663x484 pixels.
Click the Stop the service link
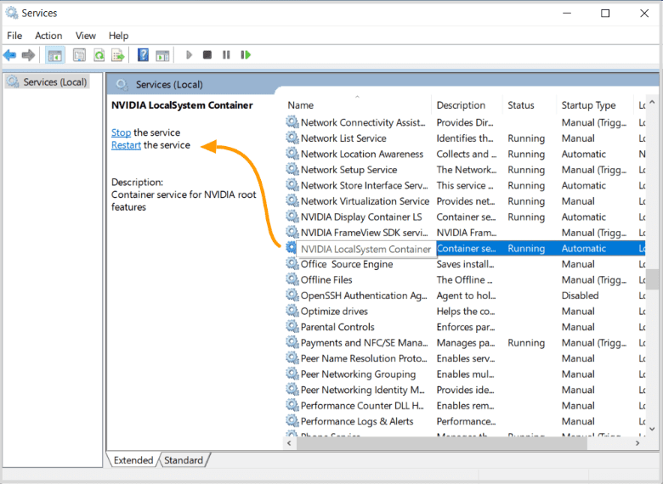(x=121, y=132)
